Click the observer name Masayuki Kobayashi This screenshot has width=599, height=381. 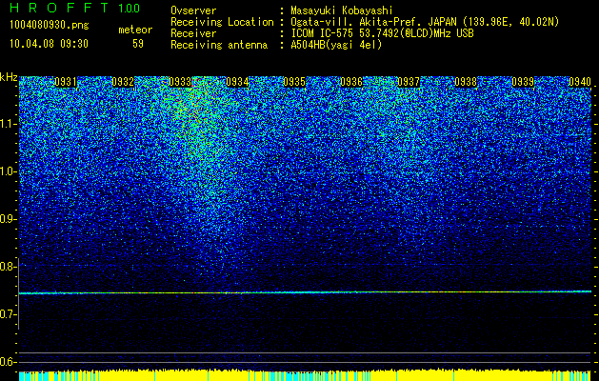342,10
